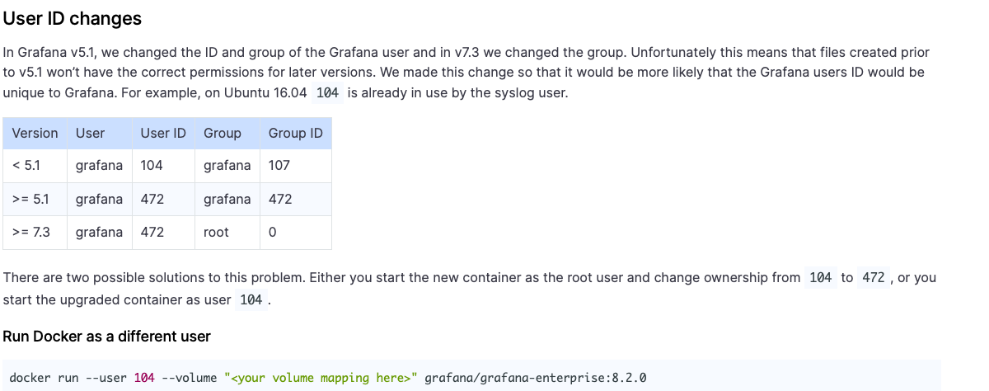Click "<your volume mapping here>" string in code
The height and width of the screenshot is (391, 989).
click(321, 378)
